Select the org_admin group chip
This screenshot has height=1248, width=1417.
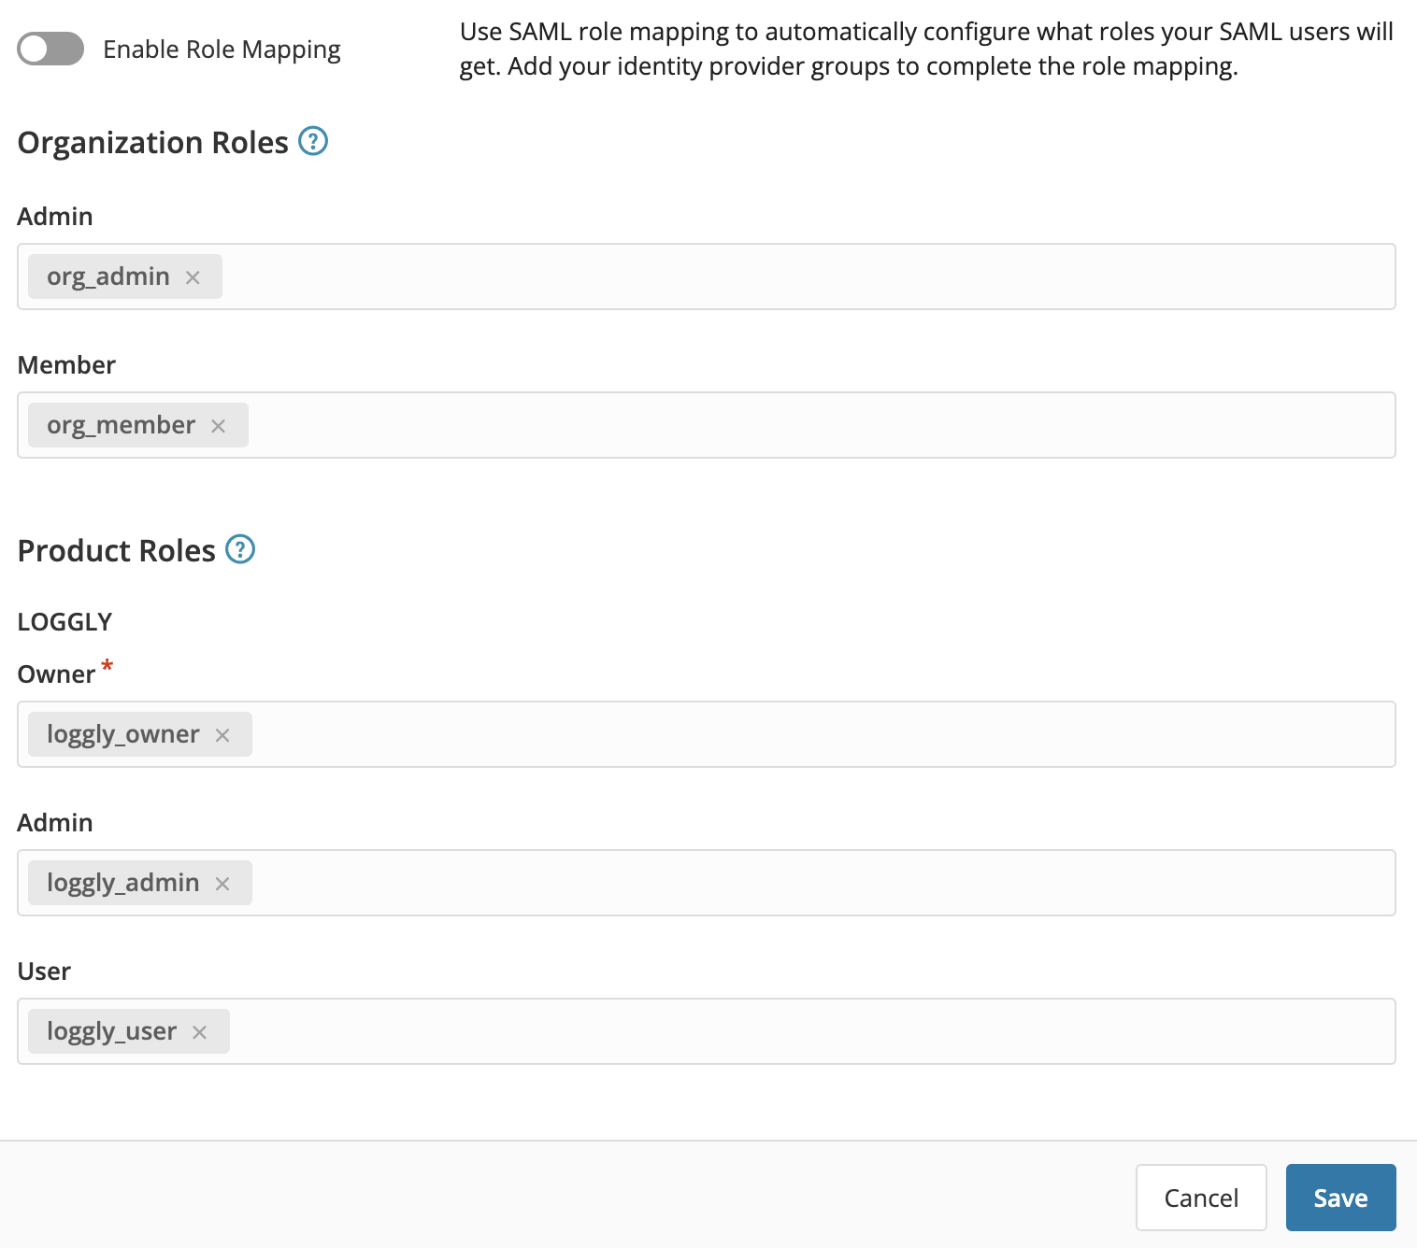pos(107,277)
